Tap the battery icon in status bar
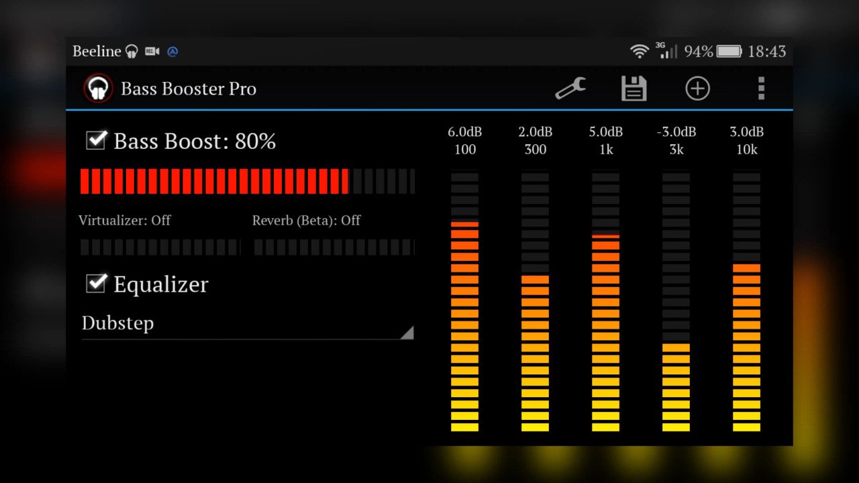The width and height of the screenshot is (859, 483). (729, 51)
